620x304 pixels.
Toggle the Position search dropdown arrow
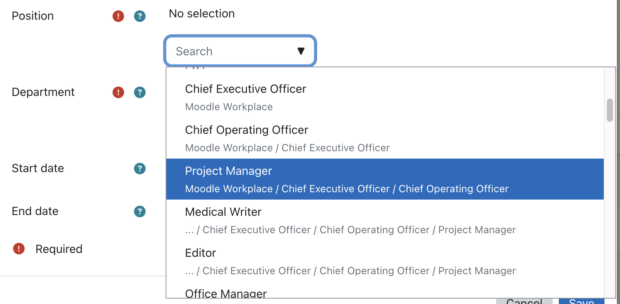click(x=301, y=51)
